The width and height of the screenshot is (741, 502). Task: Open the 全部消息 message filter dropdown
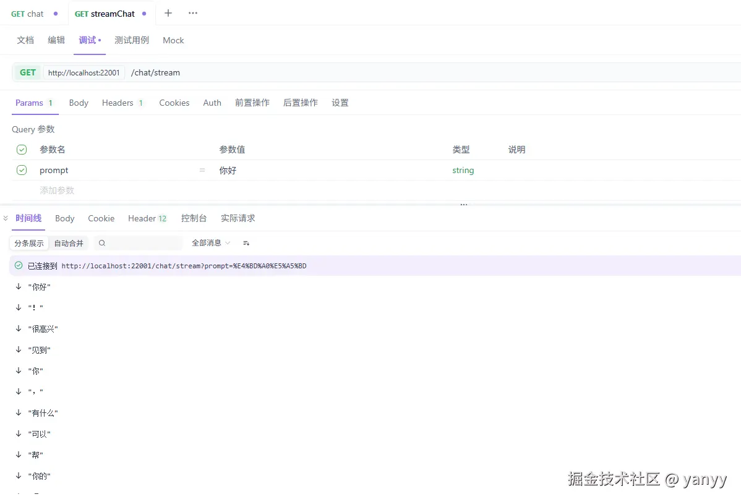coord(211,243)
